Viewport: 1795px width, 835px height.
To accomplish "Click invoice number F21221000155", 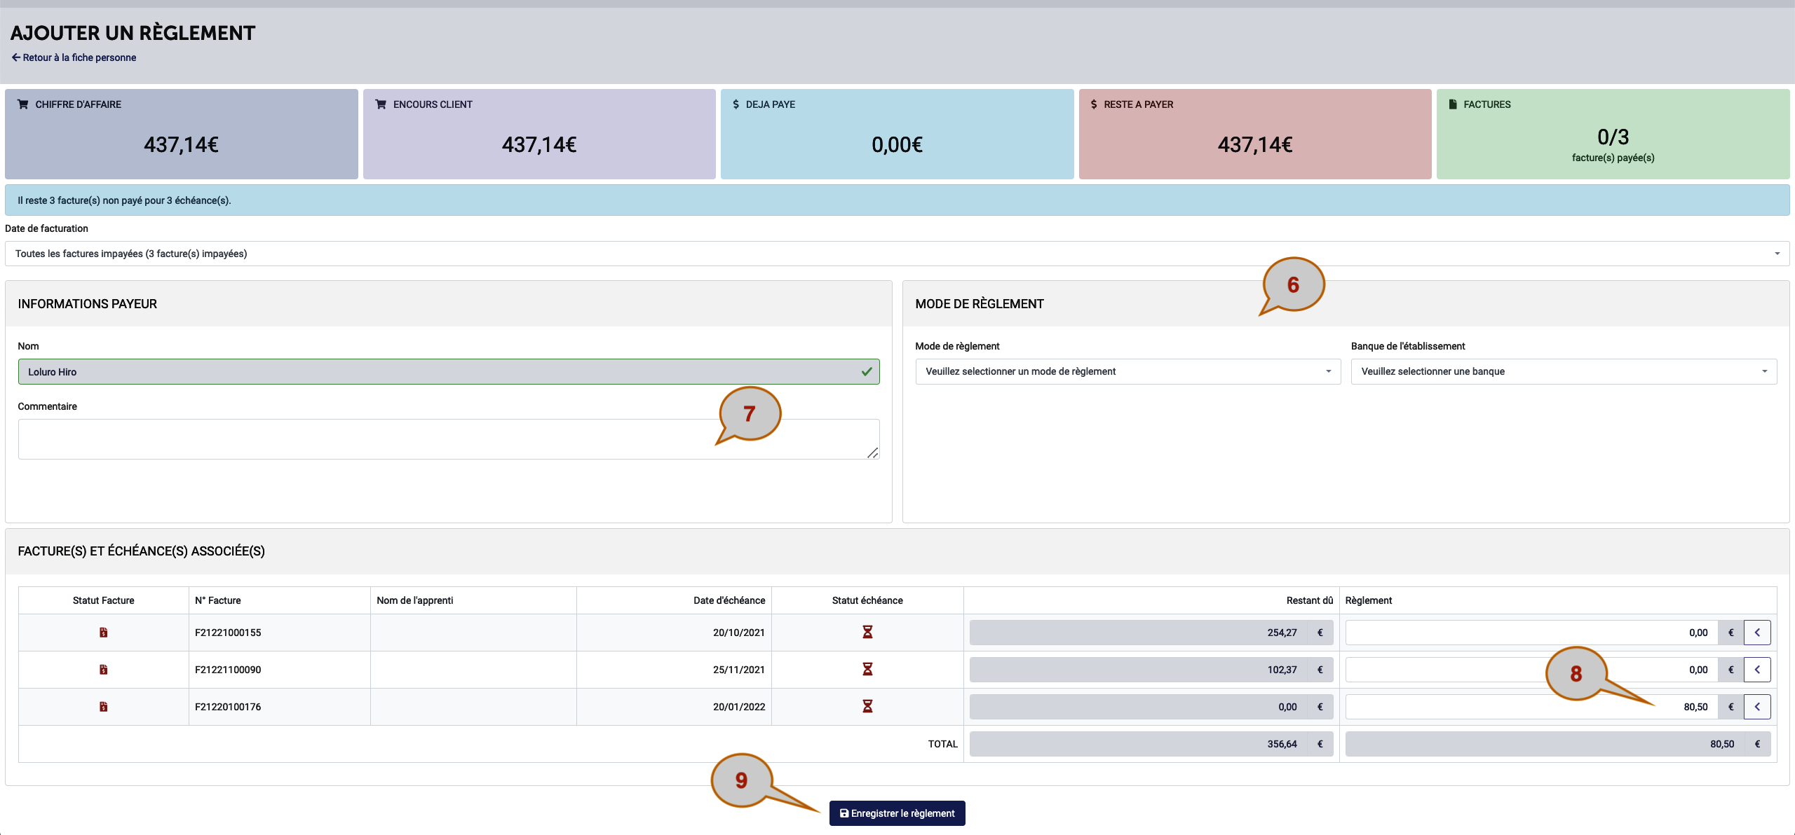I will pos(228,633).
